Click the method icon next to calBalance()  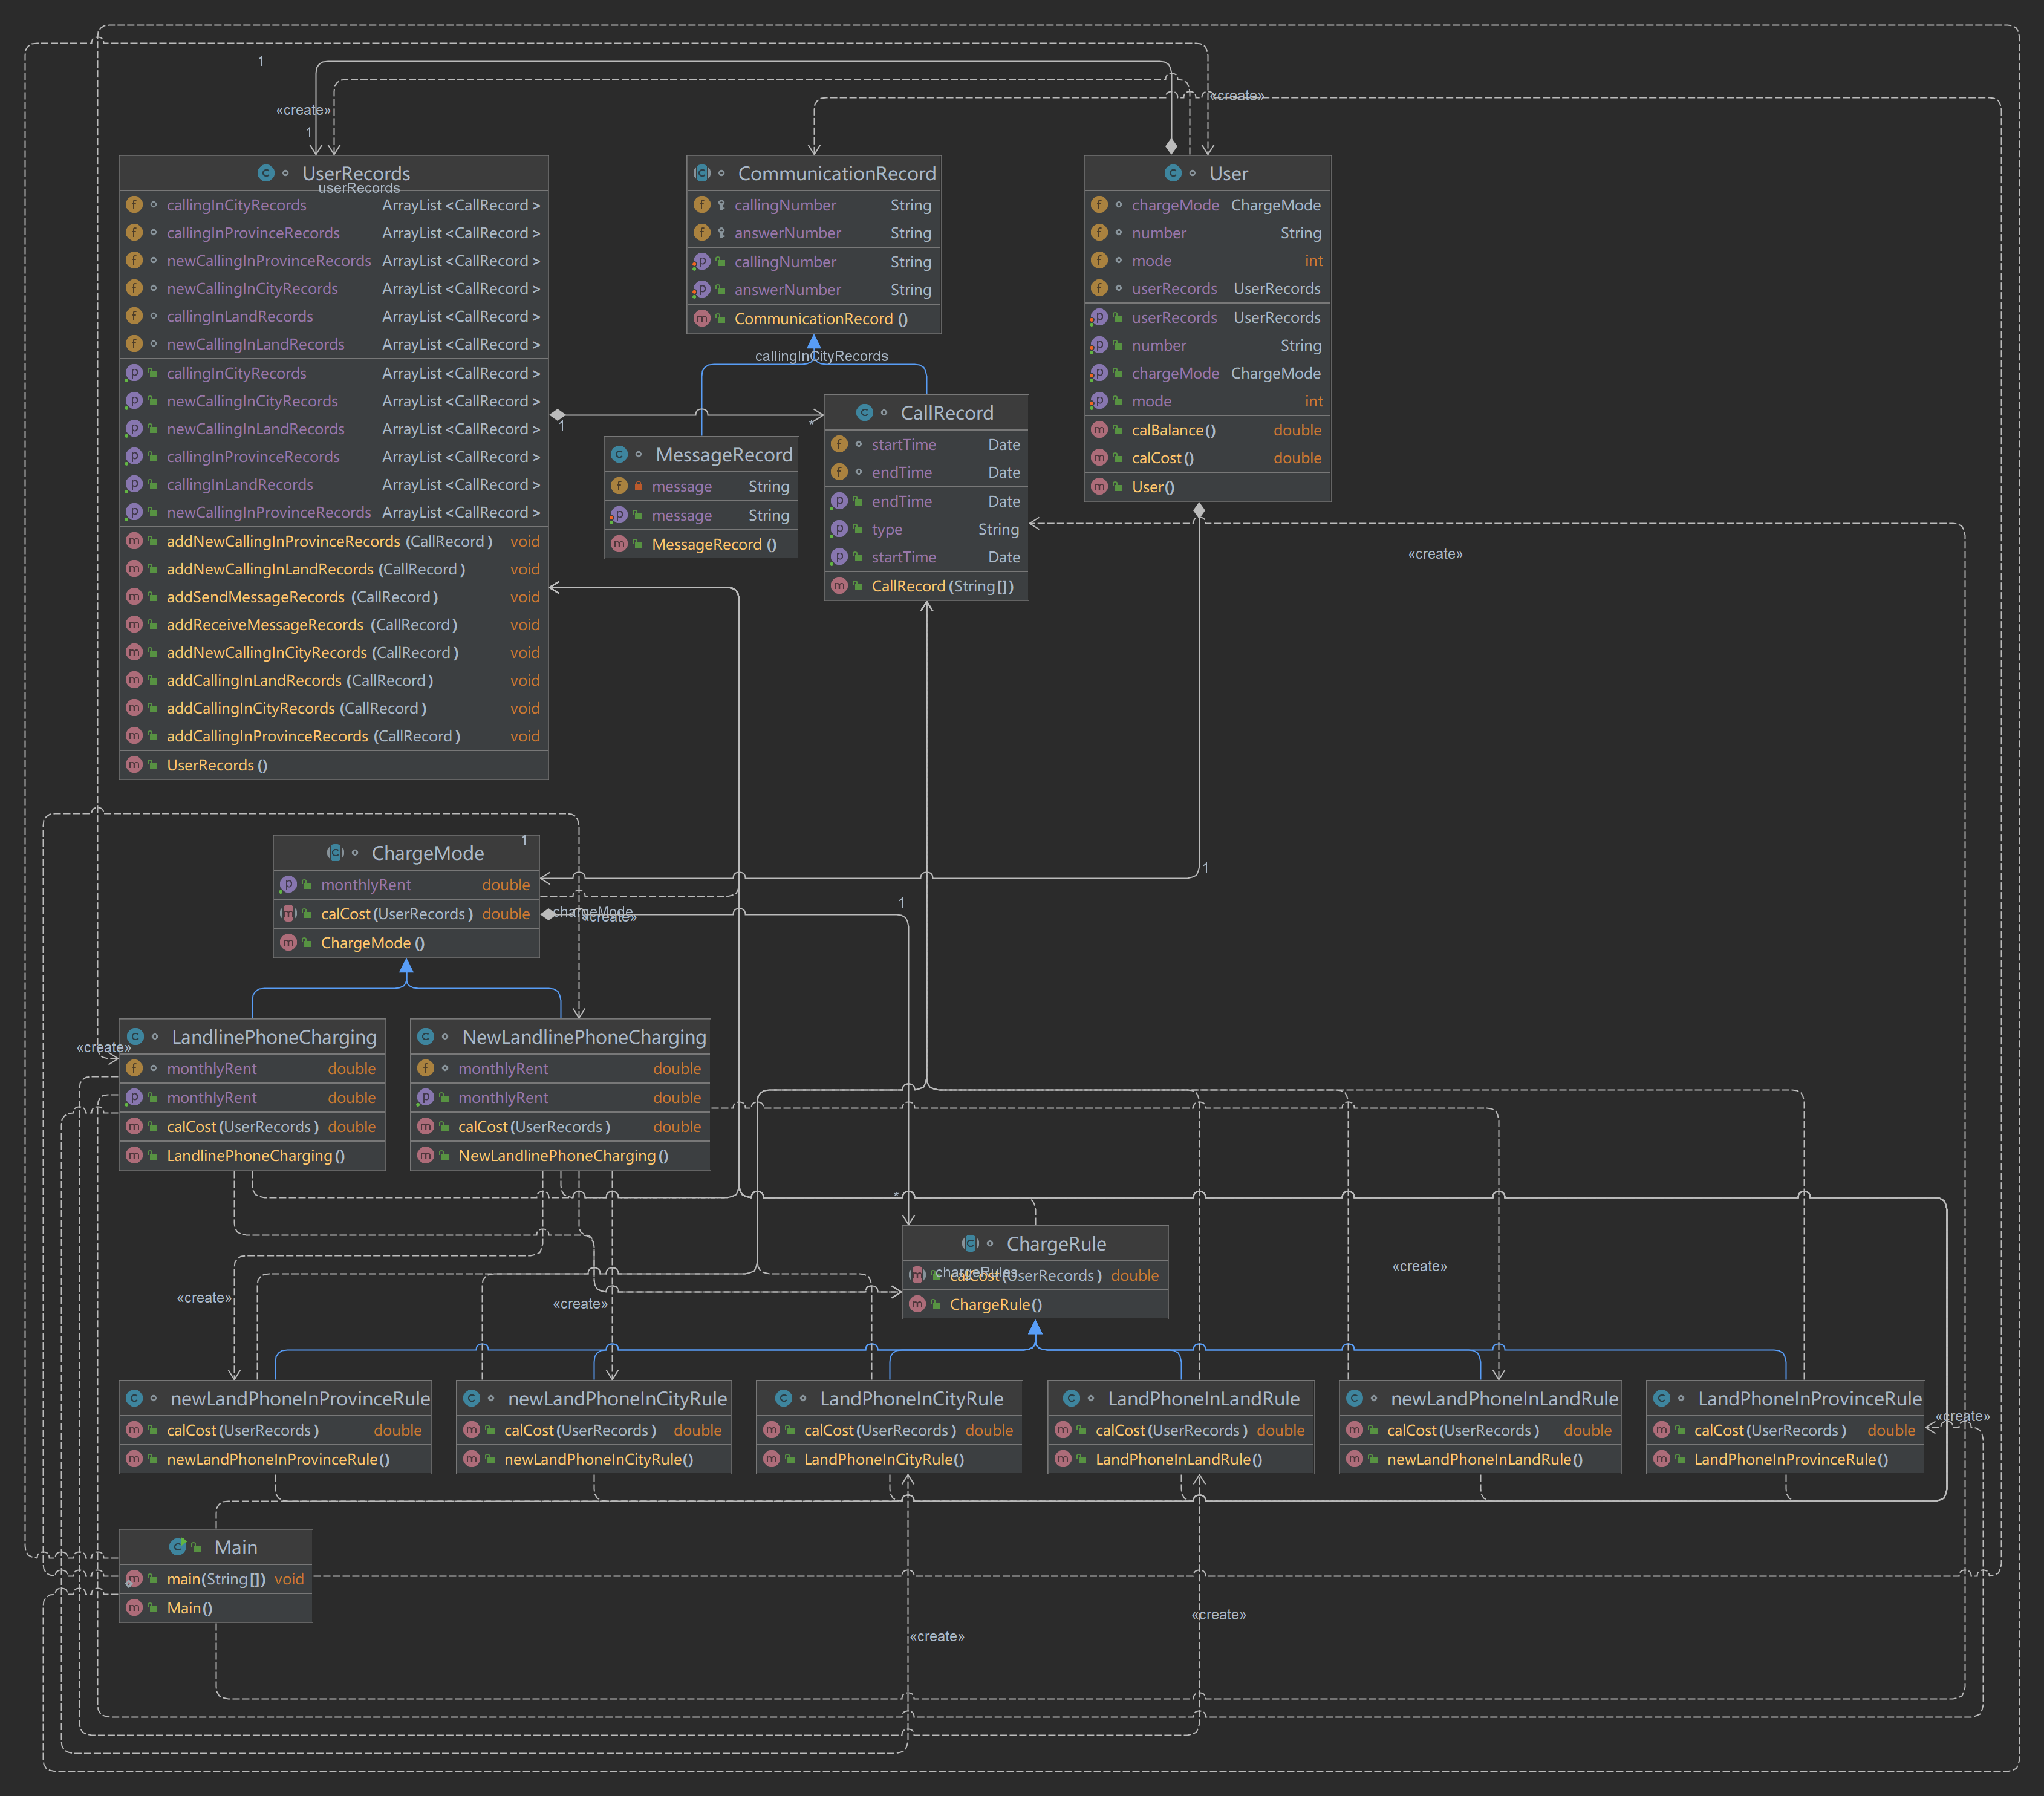(1099, 430)
